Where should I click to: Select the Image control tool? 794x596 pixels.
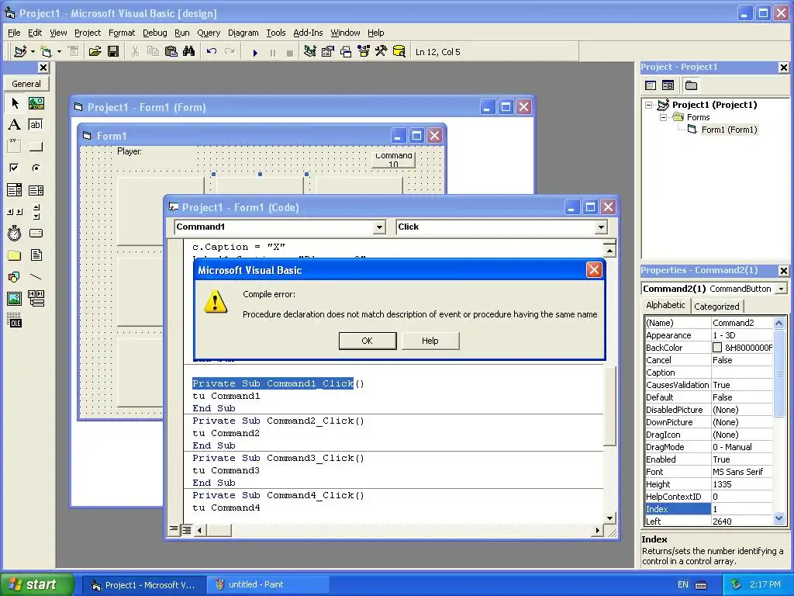(15, 299)
